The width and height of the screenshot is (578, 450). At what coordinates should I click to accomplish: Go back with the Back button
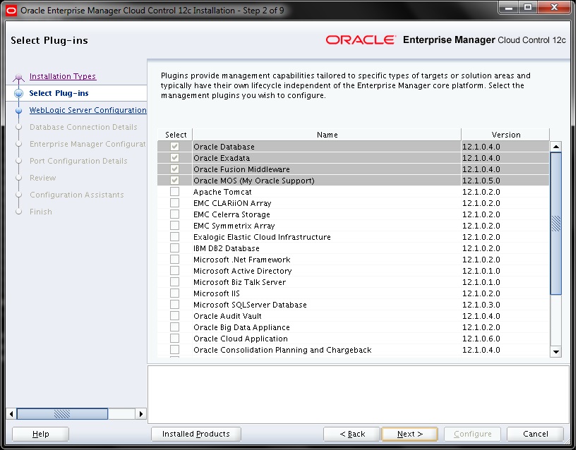point(352,434)
